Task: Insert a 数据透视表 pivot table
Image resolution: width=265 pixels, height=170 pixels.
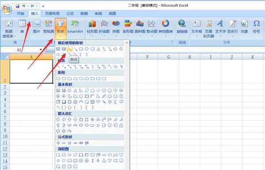Action: tap(9, 29)
